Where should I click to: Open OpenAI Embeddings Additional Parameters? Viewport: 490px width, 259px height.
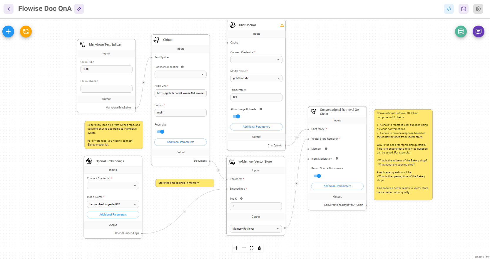coord(113,215)
